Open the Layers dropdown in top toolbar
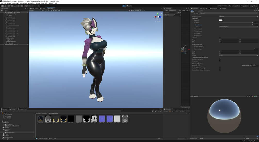259x142 pixels. click(x=245, y=6)
